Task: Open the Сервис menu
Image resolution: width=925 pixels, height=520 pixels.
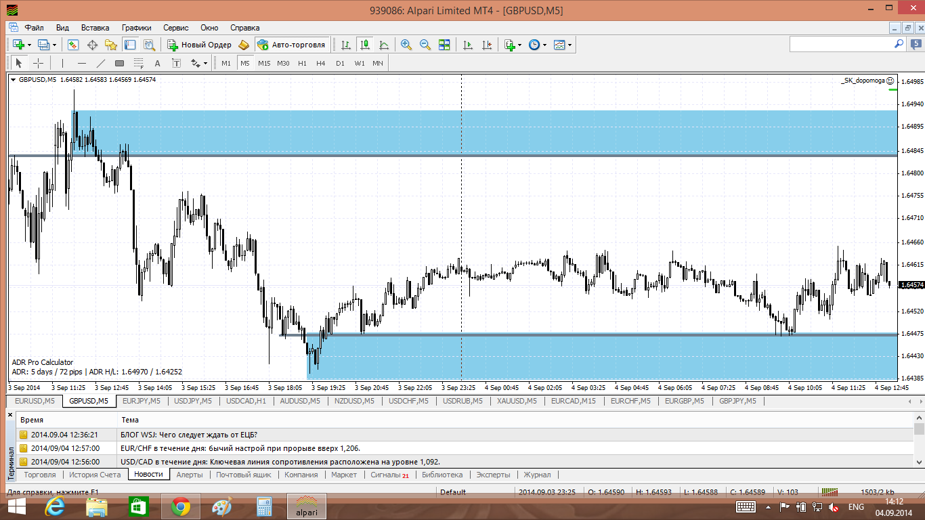Action: (176, 28)
